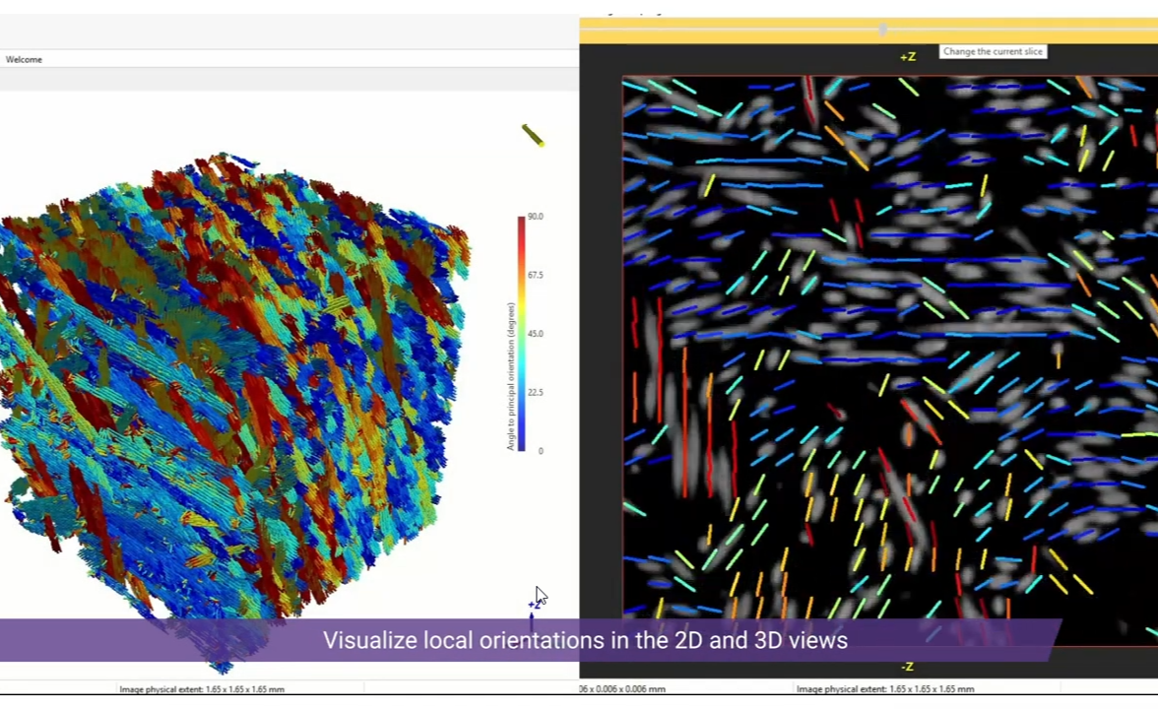
Task: Click the left 'Image physical extent' status text
Action: point(202,689)
